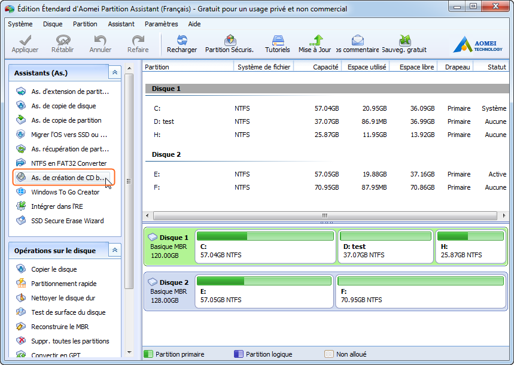Screen dimensions: 514x365
Task: Sort by Capacité column header
Action: (x=318, y=67)
